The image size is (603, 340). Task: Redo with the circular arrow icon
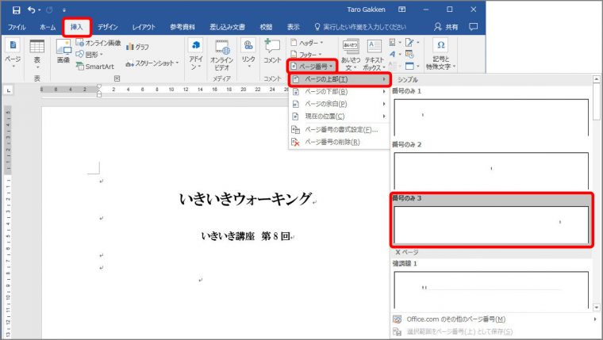click(49, 10)
